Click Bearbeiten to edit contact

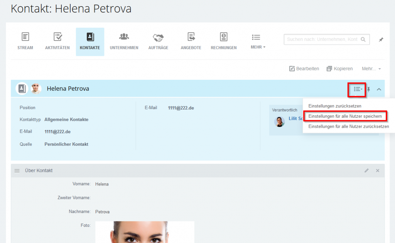304,69
